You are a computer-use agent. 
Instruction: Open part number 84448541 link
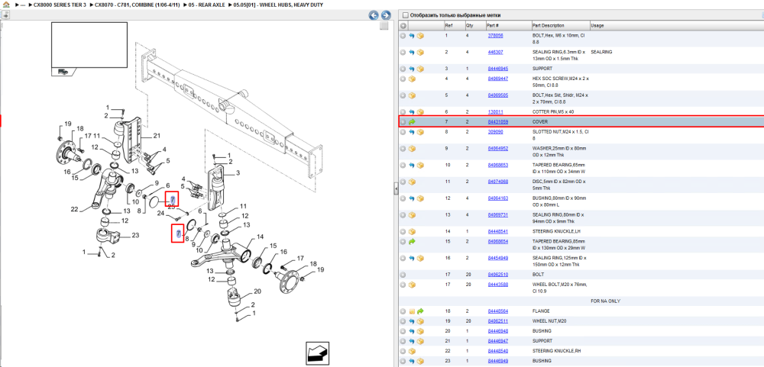[x=498, y=232]
